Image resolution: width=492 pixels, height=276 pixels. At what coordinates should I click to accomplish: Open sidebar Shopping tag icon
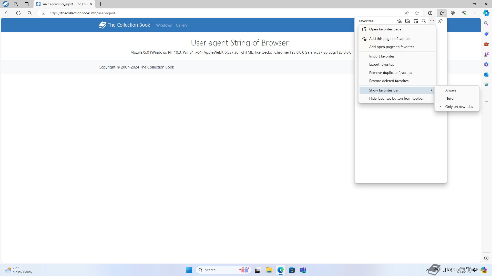point(486,34)
